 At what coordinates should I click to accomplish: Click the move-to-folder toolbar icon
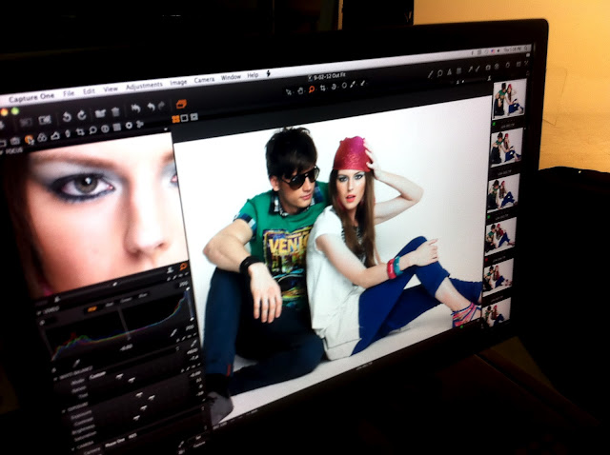100,113
